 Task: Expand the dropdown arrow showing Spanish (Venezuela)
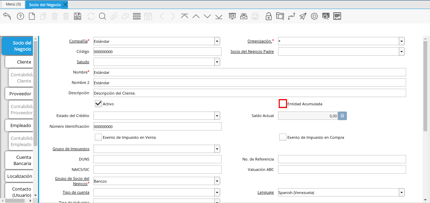tap(402, 192)
